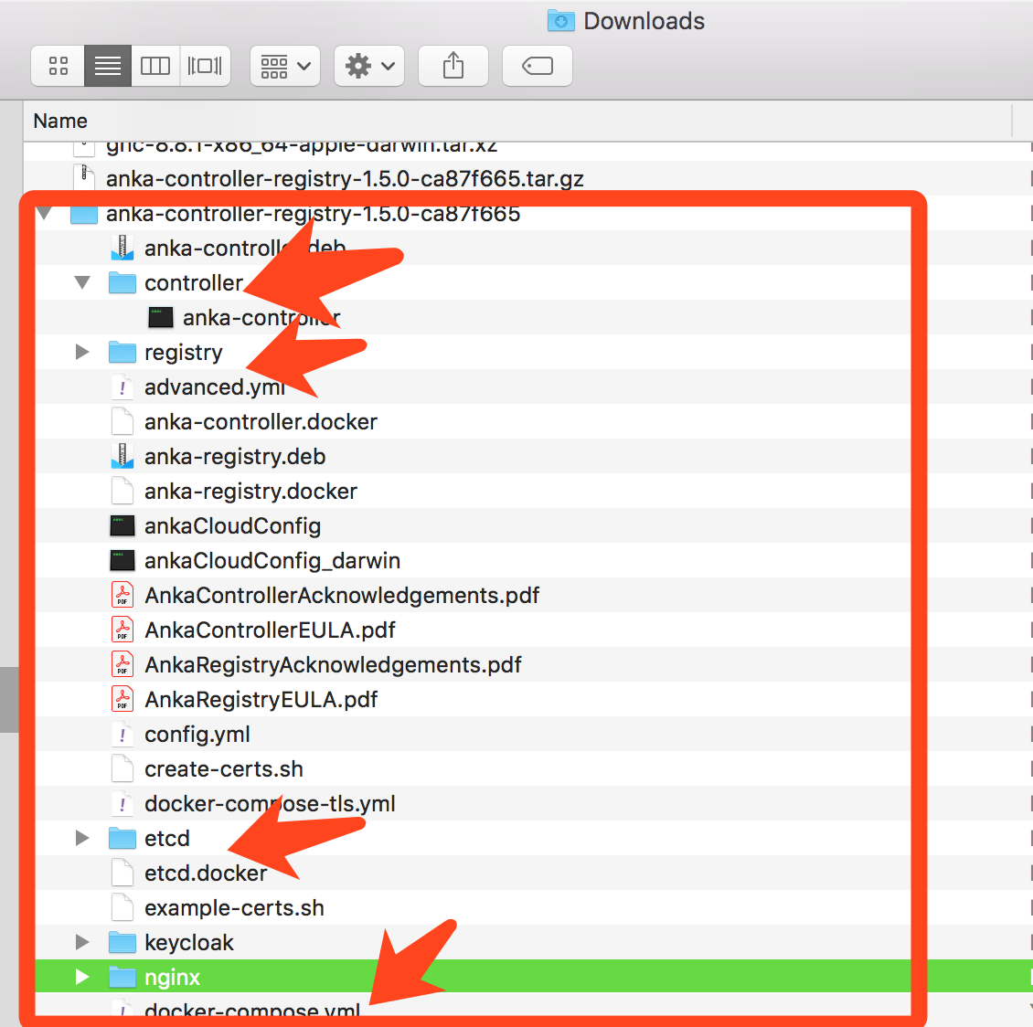Switch to column view
Screen dimensions: 1033x1027
pos(155,66)
